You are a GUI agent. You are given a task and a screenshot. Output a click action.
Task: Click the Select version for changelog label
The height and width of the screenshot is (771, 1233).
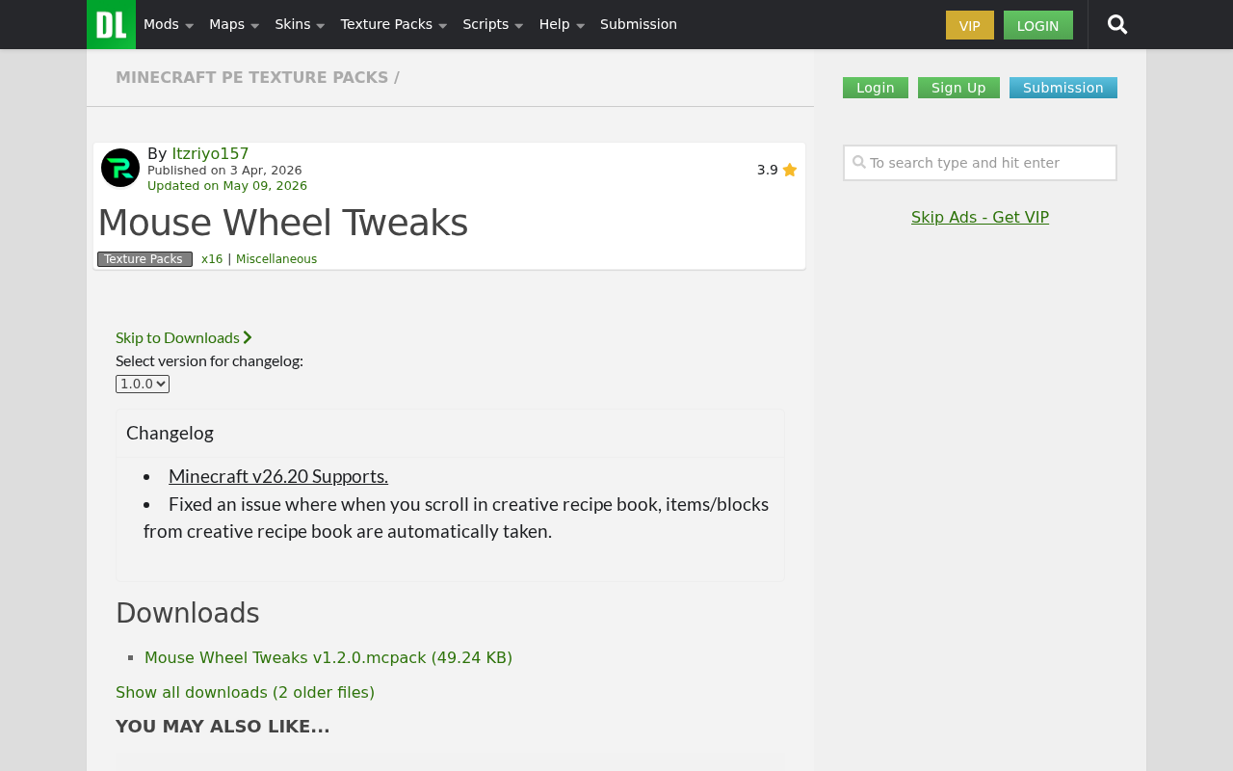coord(209,360)
